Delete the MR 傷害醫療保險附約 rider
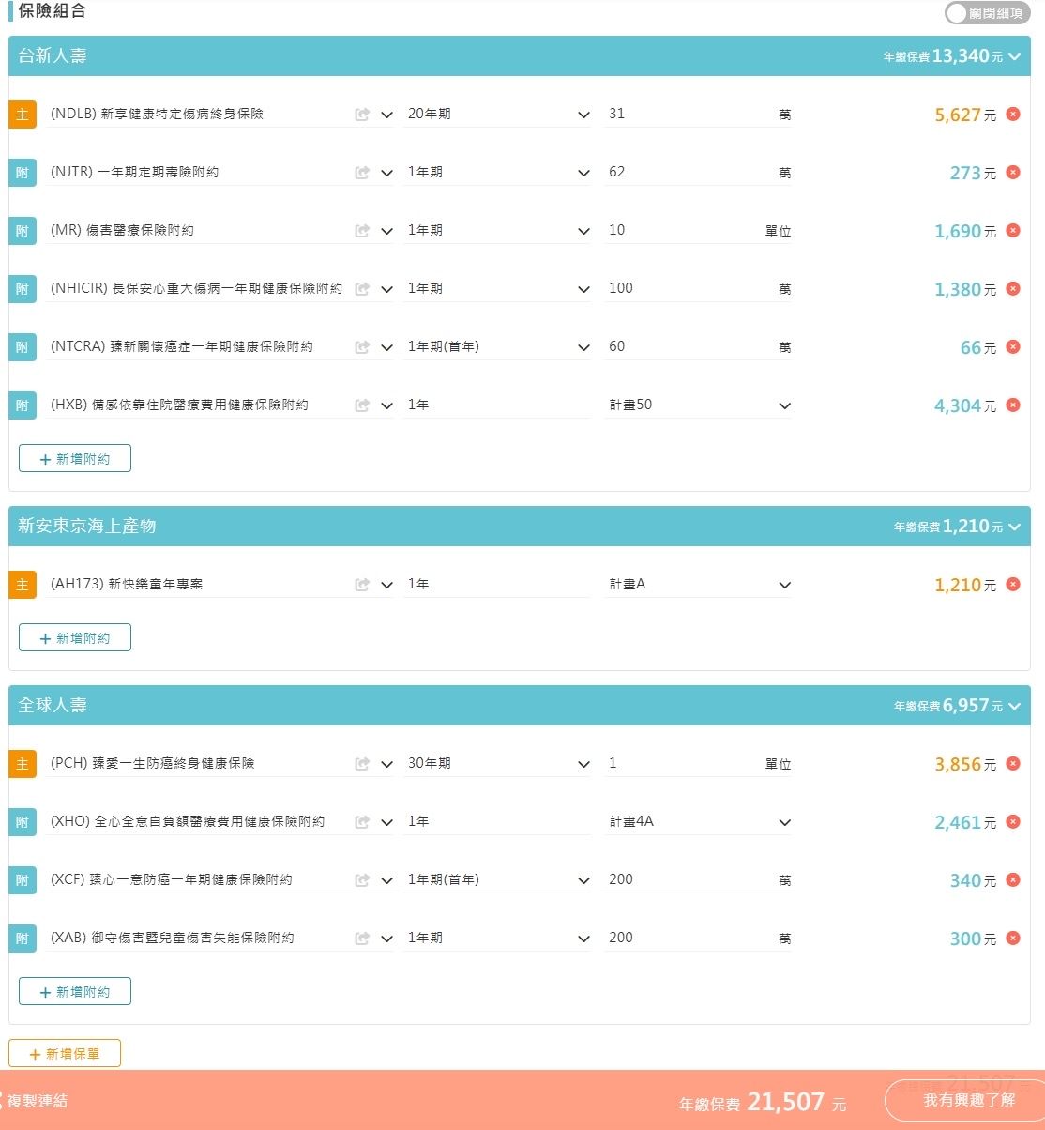 (x=1013, y=231)
